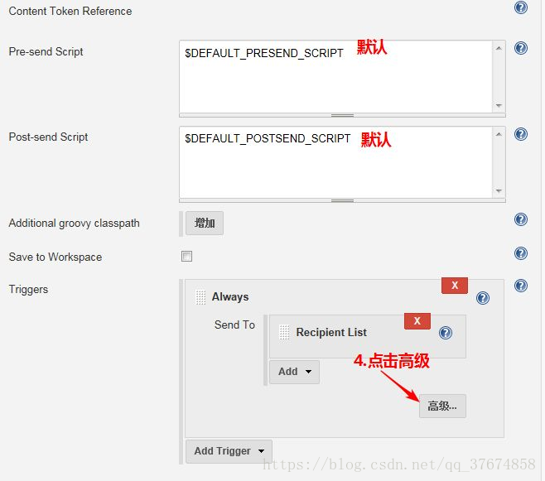The image size is (545, 481).
Task: Click the 增加 button for groovy classpath
Action: click(x=205, y=223)
